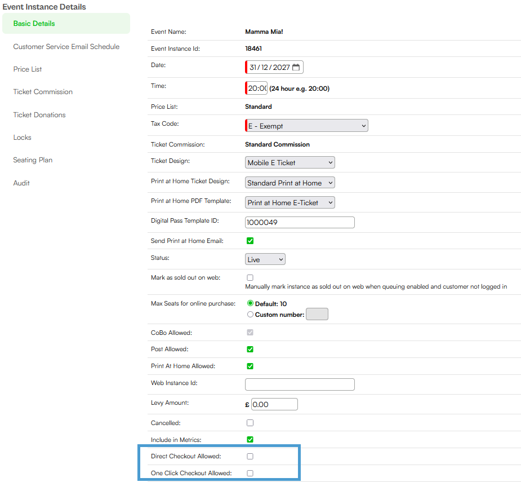521x482 pixels.
Task: Open Print at Home Ticket Design dropdown
Action: pyautogui.click(x=290, y=183)
